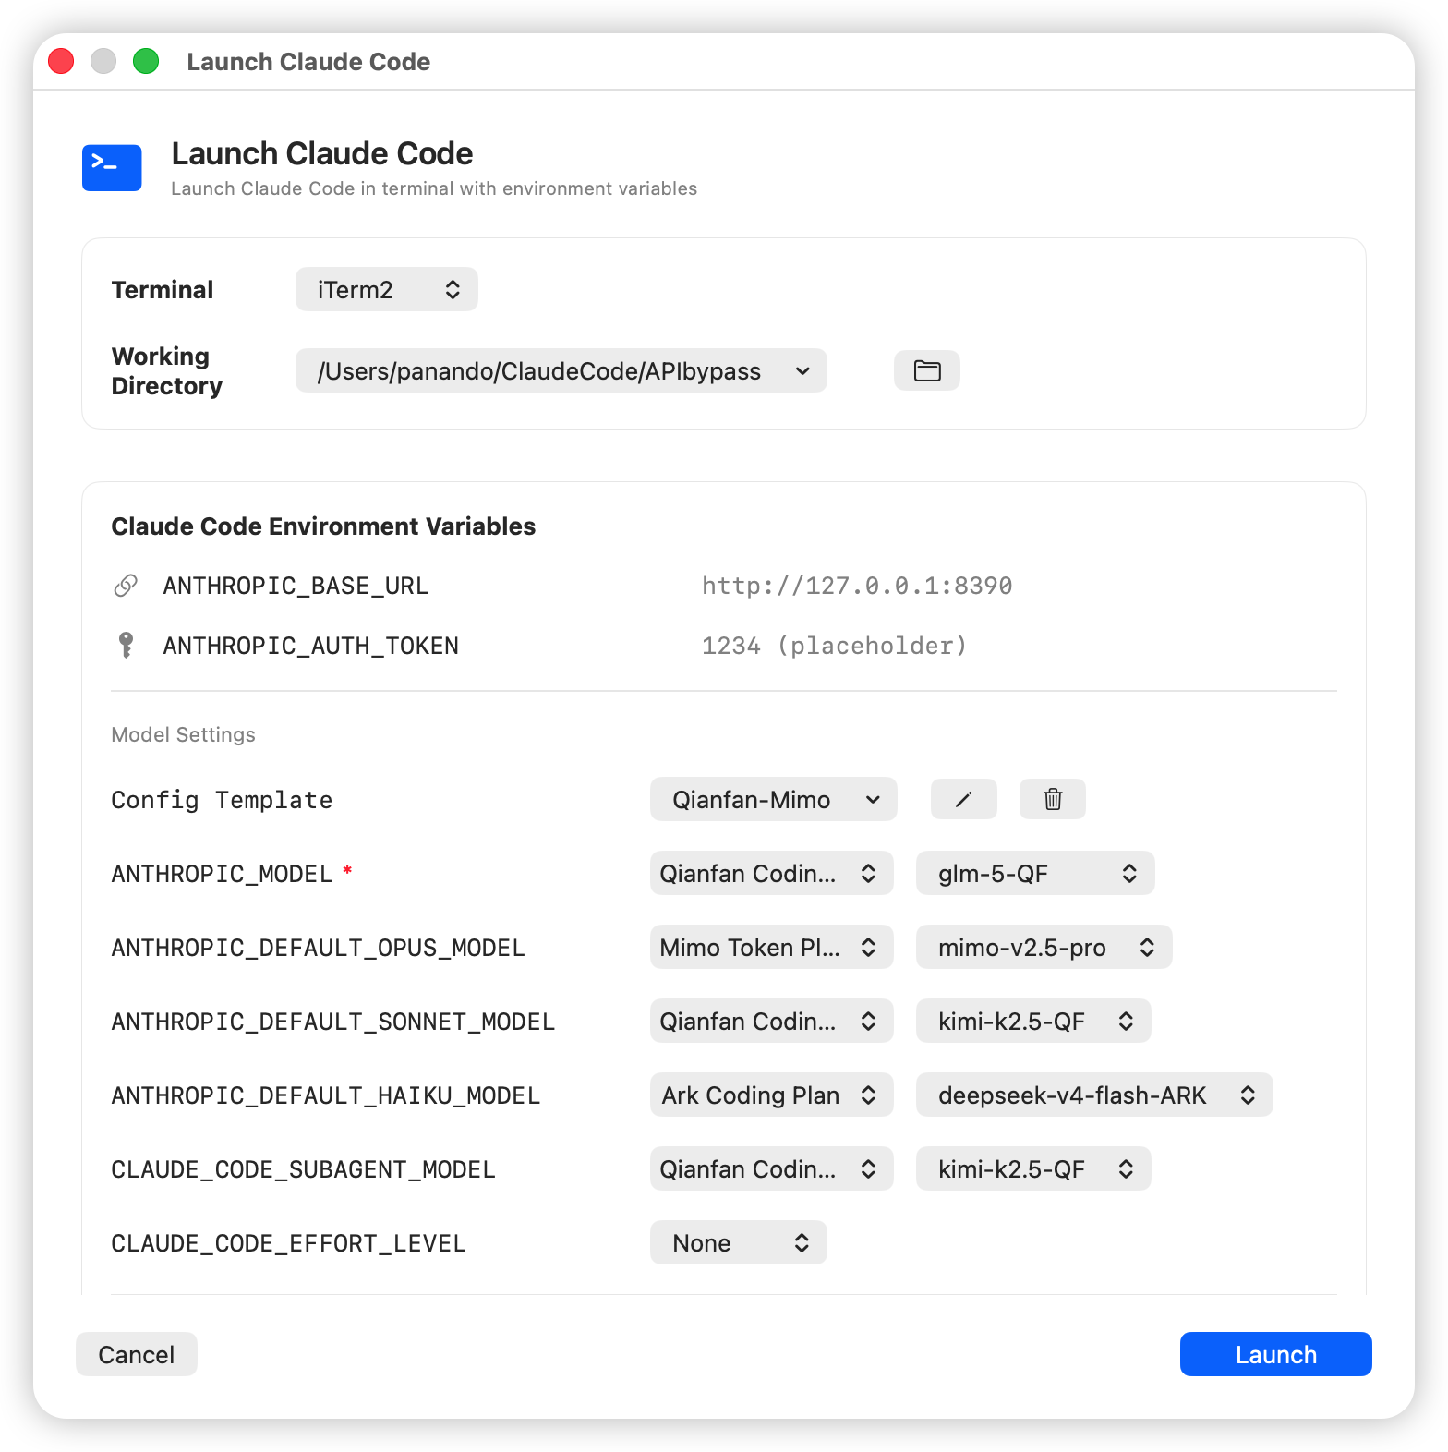Click the key icon beside ANTHROPIC_AUTH_TOKEN
Viewport: 1448px width, 1452px height.
click(x=126, y=645)
